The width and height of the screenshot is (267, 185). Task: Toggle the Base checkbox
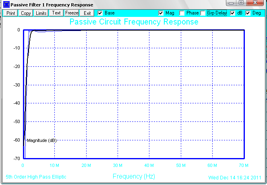pos(100,13)
